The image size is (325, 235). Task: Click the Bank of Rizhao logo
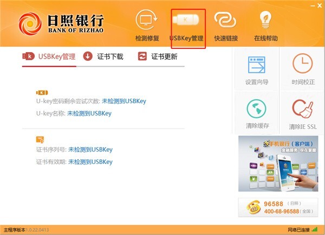(x=61, y=23)
